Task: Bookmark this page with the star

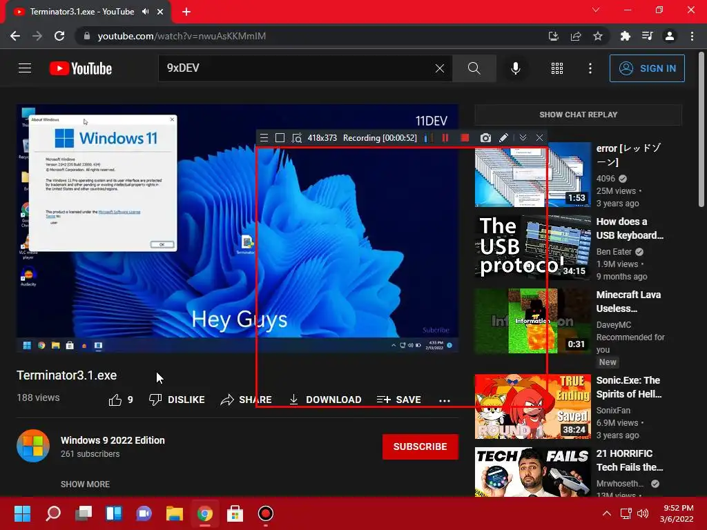Action: click(597, 36)
